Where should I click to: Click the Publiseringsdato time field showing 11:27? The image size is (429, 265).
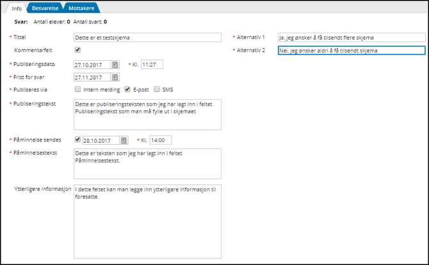[152, 65]
